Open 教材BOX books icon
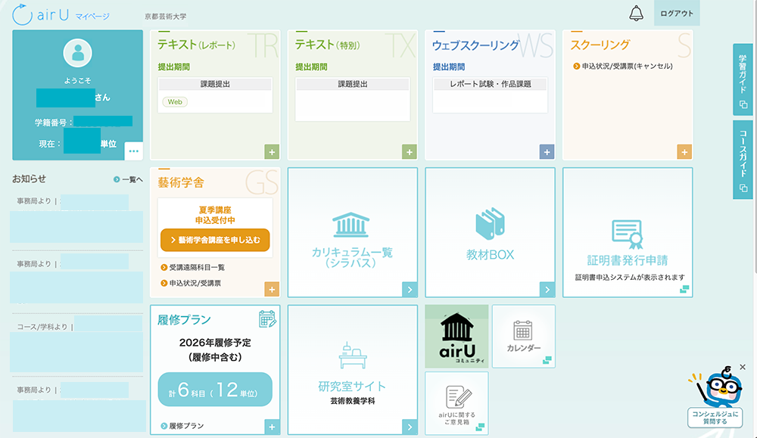Screen dimensions: 757x438 pos(490,223)
